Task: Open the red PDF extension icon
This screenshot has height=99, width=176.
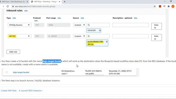Action: tap(160, 6)
